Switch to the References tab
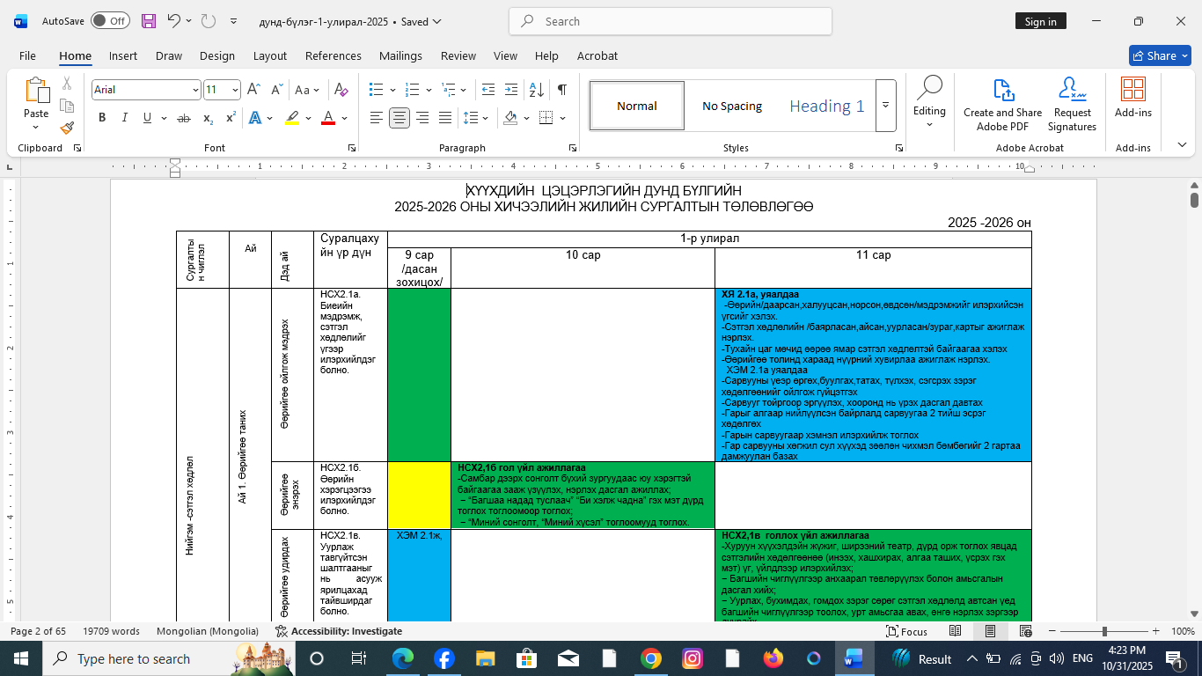 333,55
